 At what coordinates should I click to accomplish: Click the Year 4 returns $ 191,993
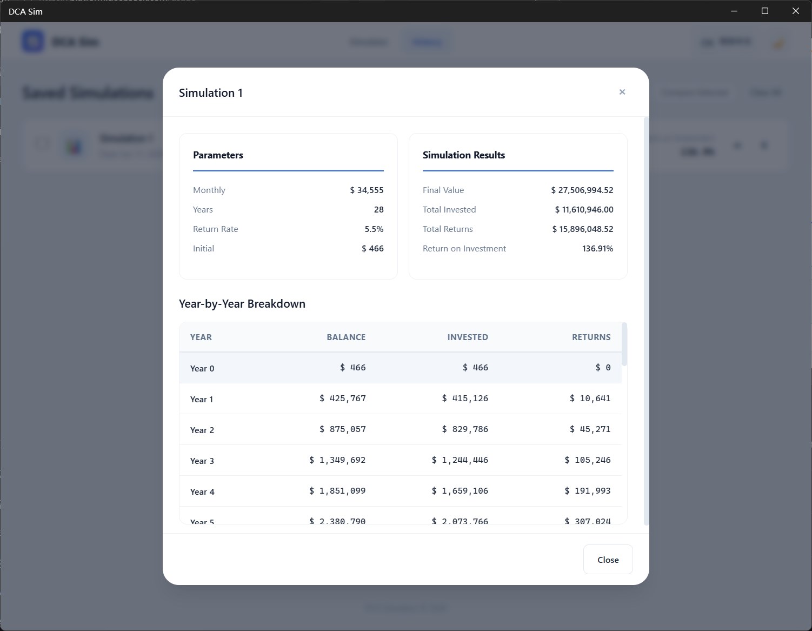tap(588, 491)
